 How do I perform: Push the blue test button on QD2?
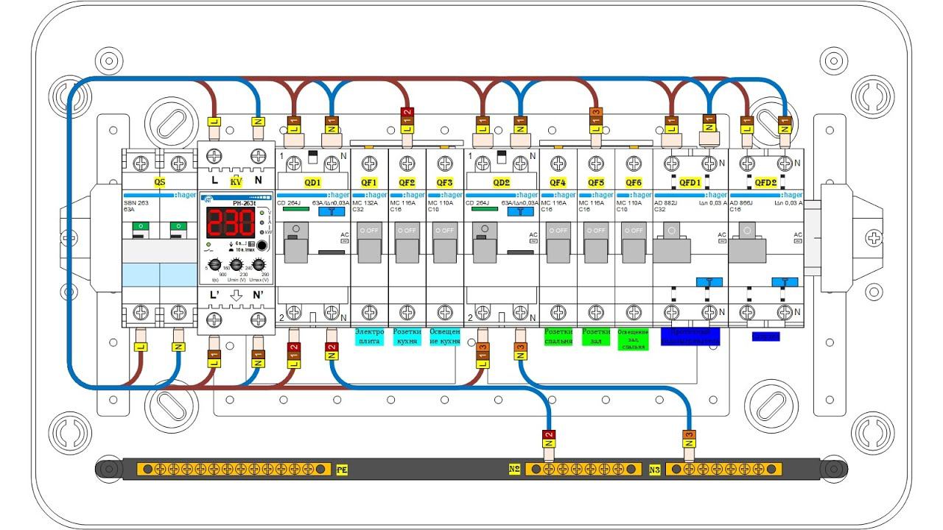tap(519, 211)
